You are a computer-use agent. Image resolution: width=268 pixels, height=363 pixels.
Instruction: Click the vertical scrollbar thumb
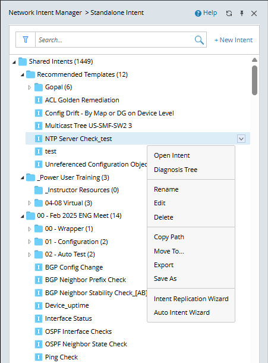tap(254, 80)
